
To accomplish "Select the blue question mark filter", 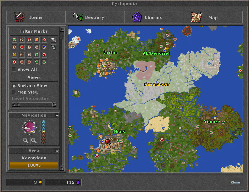I will (22, 40).
